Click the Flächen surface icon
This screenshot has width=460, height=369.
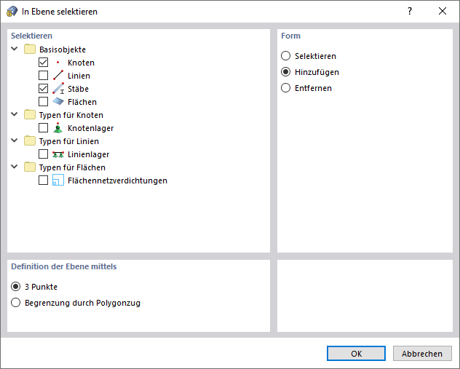coord(58,101)
